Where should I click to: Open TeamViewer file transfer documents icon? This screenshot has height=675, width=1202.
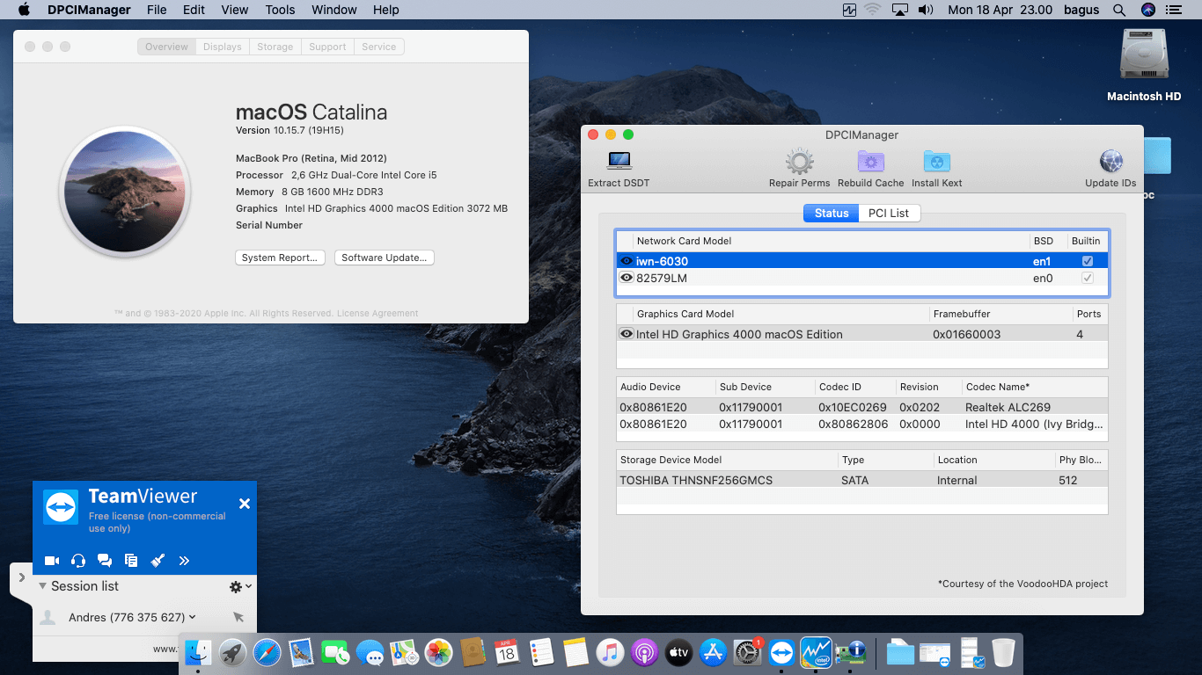131,560
